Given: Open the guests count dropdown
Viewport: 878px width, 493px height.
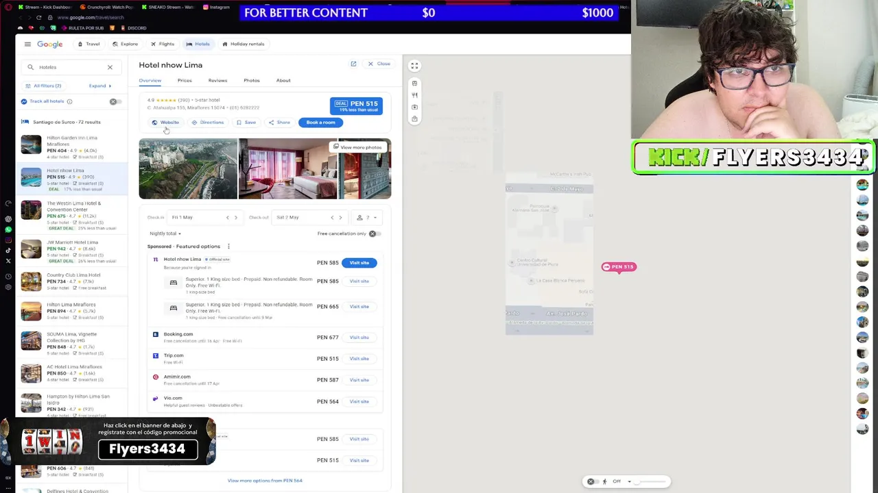Looking at the screenshot, I should 367,218.
